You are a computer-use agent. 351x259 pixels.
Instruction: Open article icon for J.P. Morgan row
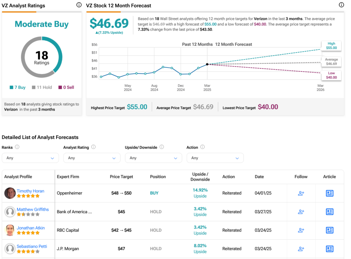[x=329, y=249]
